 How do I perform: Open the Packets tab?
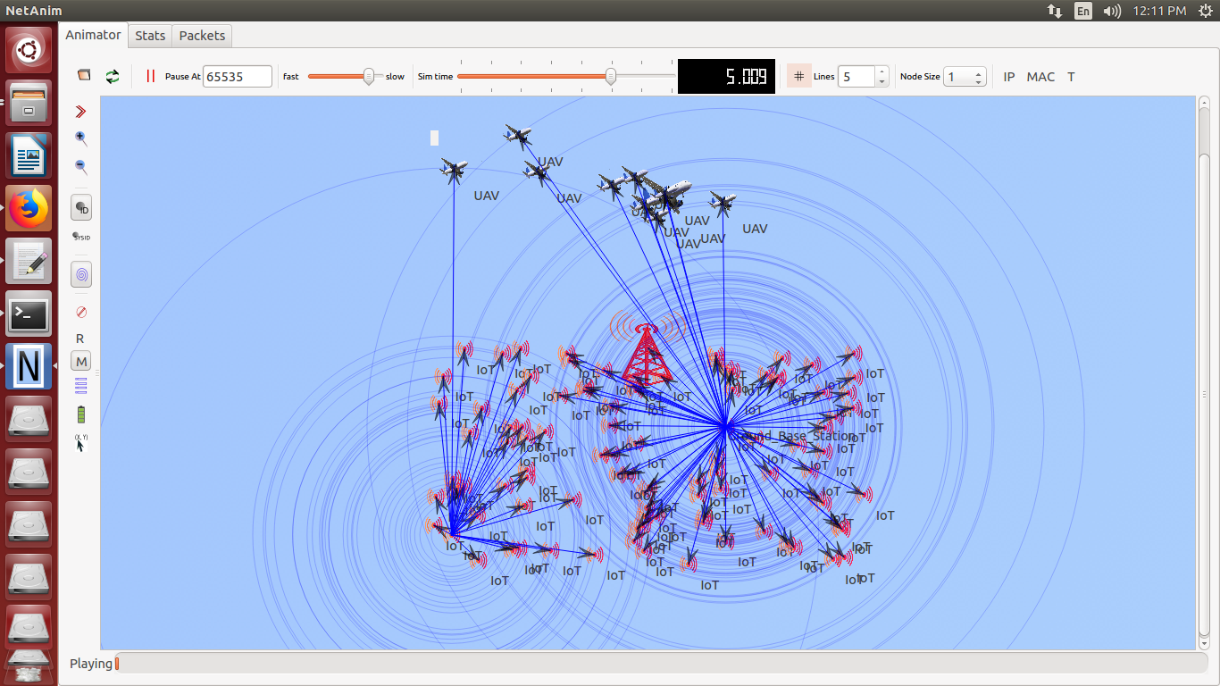coord(202,36)
